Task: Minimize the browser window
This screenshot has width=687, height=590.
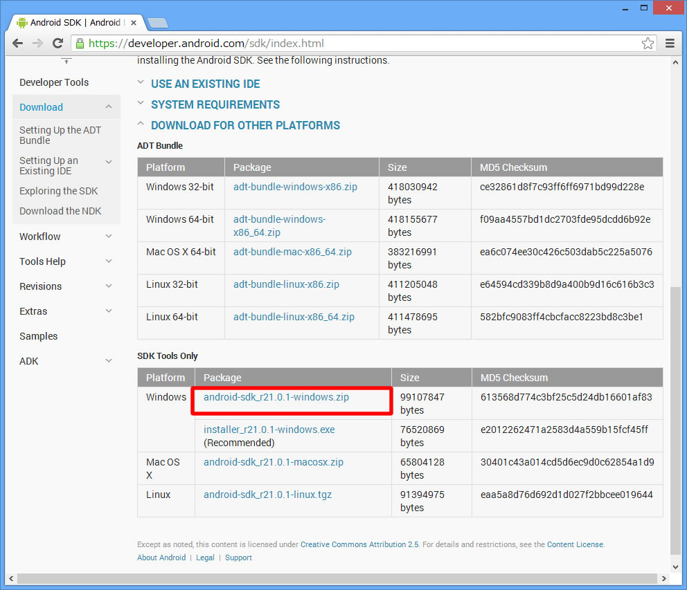Action: pos(625,8)
